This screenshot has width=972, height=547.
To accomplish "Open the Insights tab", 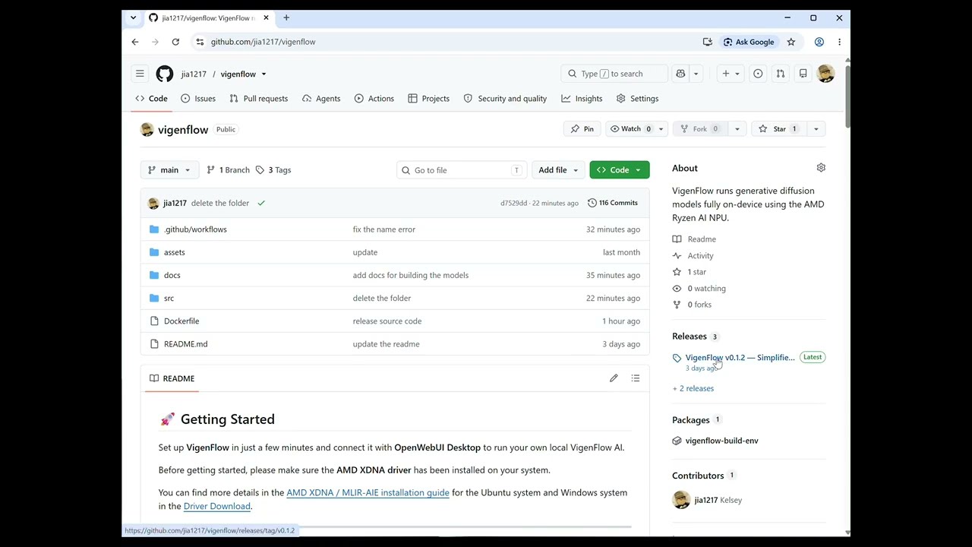I will pyautogui.click(x=582, y=99).
